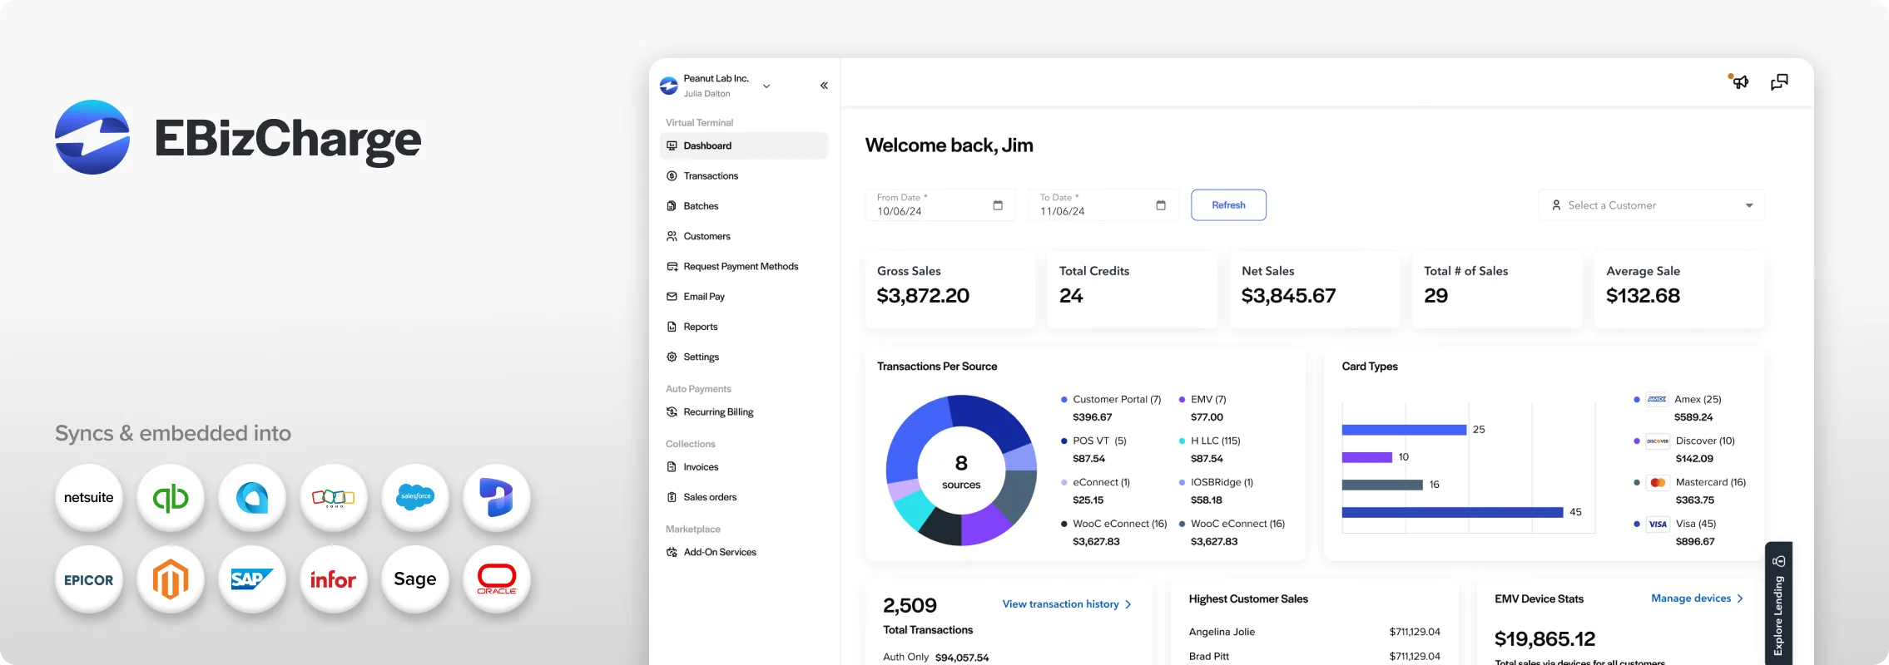The height and width of the screenshot is (665, 1889).
Task: Collapse the sidebar with double-chevron icon
Action: tap(824, 86)
